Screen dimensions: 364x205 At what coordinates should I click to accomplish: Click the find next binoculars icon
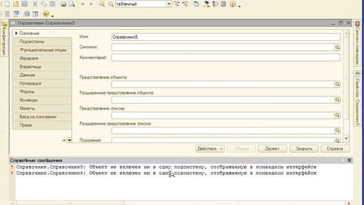pos(177,4)
